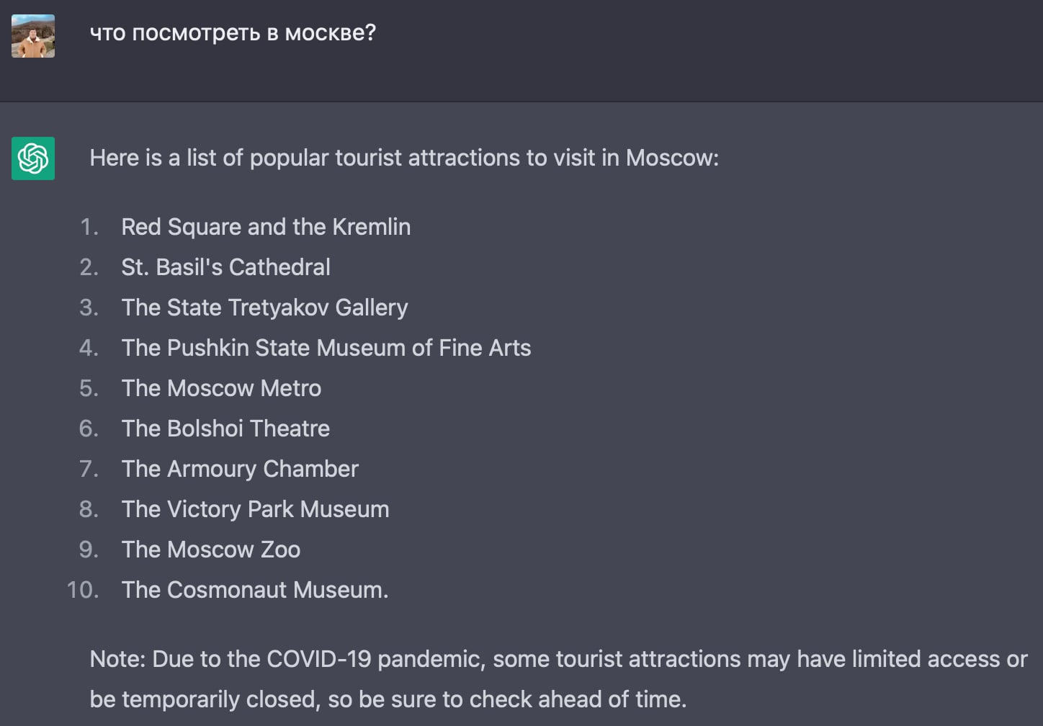Click 'The Bolshoi Theatre' list entry
The height and width of the screenshot is (726, 1043).
click(x=225, y=429)
